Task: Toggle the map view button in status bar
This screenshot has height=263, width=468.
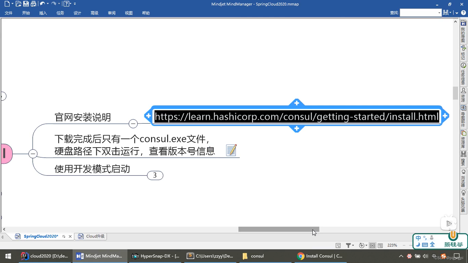Action: pos(372,245)
